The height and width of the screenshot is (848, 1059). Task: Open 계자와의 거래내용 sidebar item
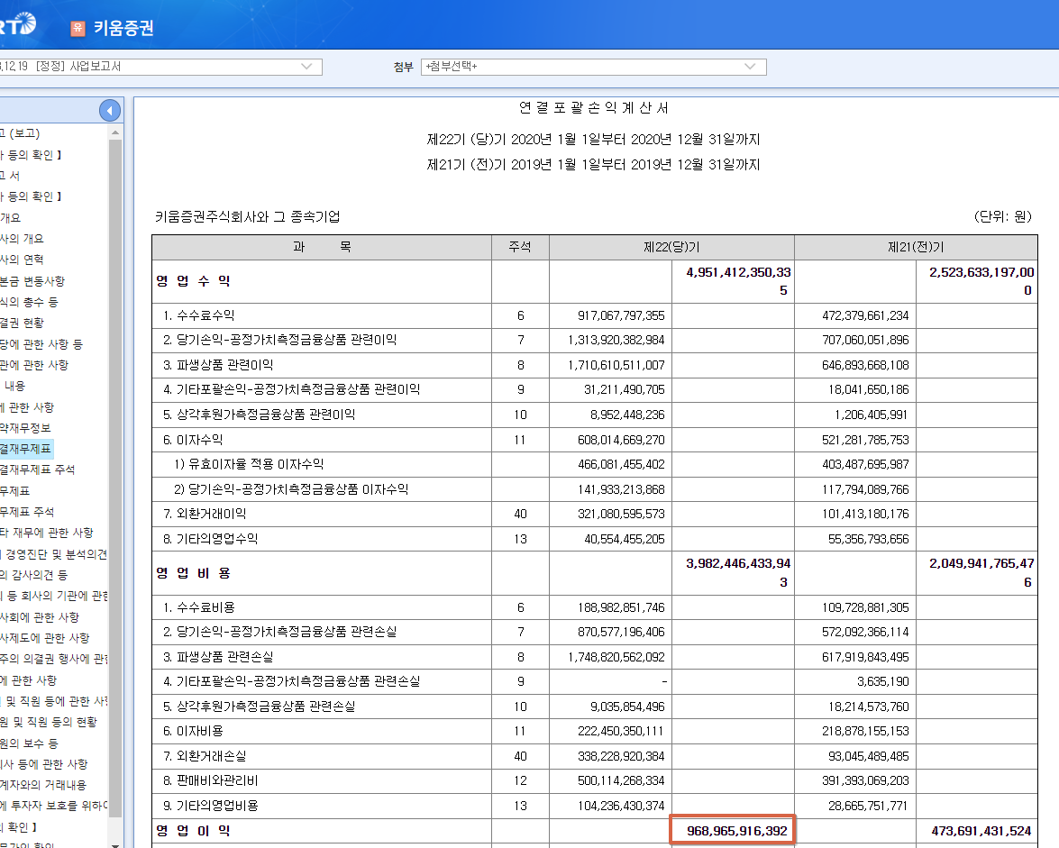pos(43,785)
